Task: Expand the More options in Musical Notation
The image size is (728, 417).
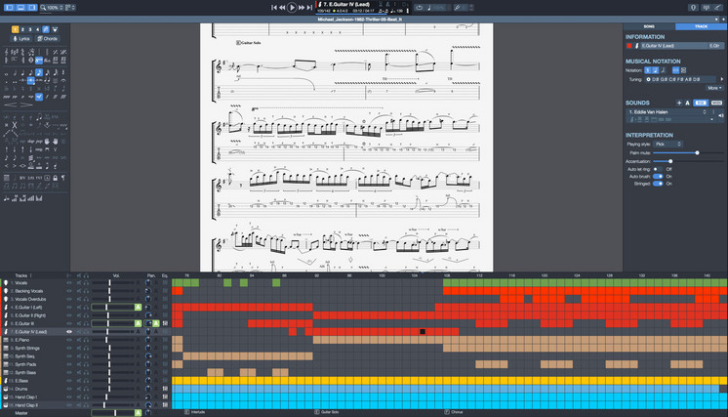Action: click(x=714, y=87)
